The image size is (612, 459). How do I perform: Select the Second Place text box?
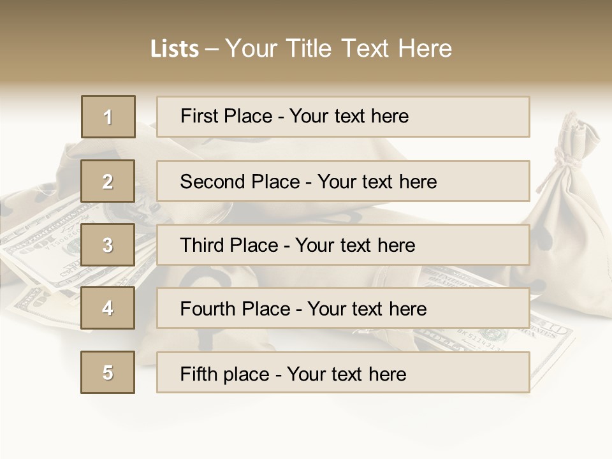[343, 181]
